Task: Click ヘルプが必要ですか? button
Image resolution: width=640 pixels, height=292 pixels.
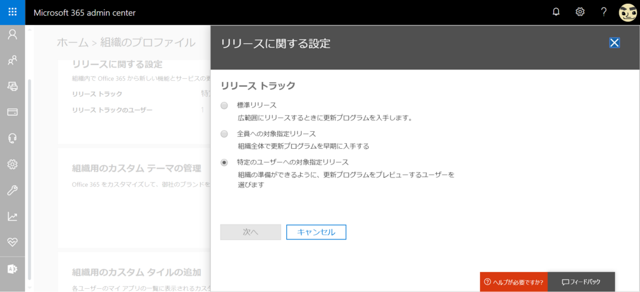Action: (514, 282)
